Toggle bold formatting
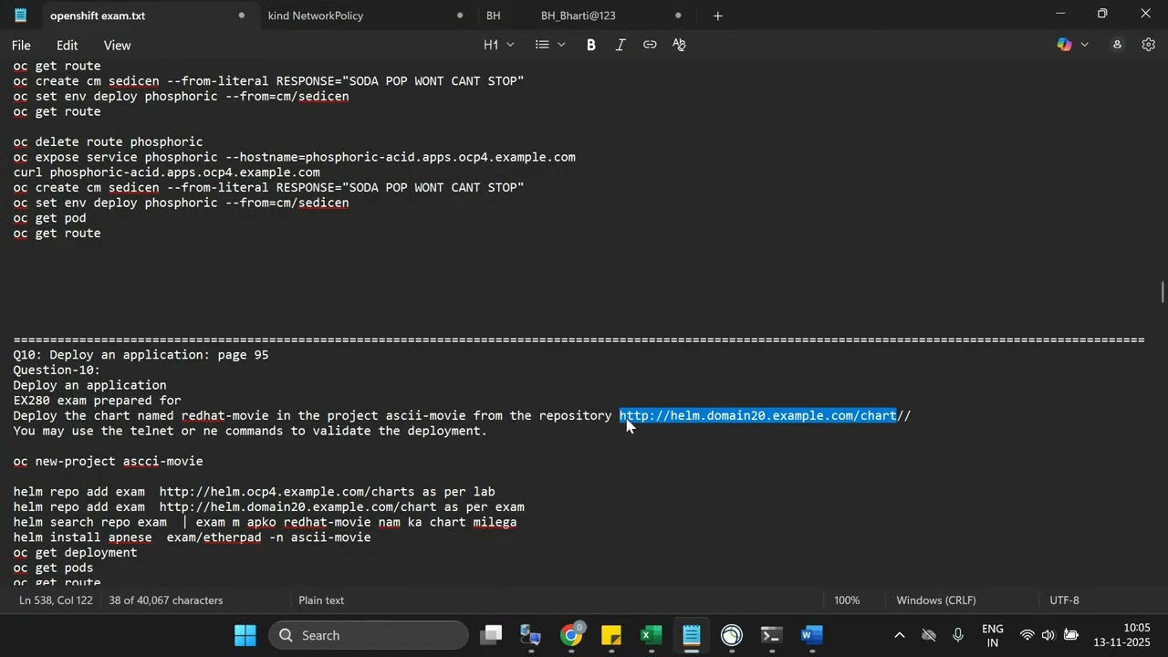 [x=591, y=45]
